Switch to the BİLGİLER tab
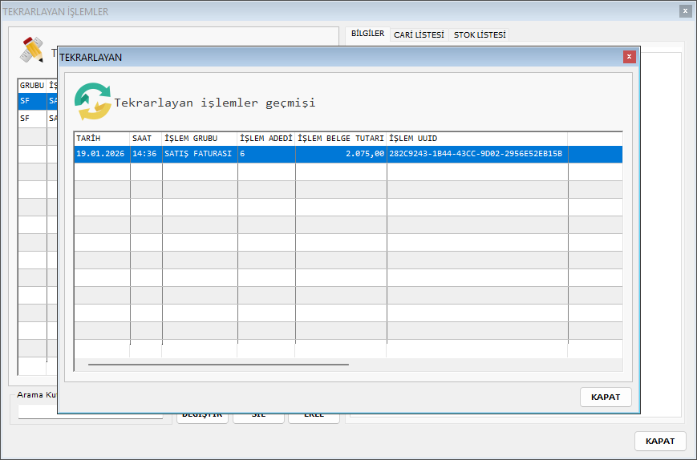 367,34
